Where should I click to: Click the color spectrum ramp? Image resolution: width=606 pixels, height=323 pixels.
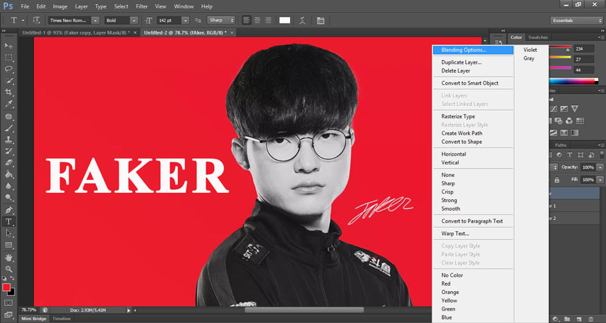[x=573, y=81]
